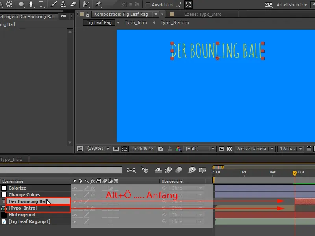Viewport: 315px width, 236px height.
Task: Select the Ellipse shape tool
Action: click(x=21, y=4)
